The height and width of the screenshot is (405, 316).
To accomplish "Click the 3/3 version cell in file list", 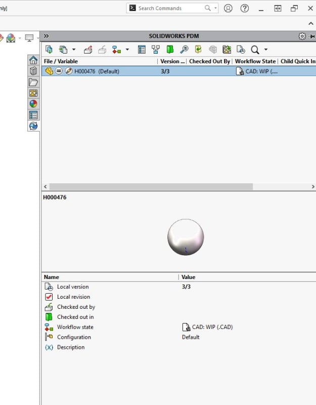I will [165, 71].
